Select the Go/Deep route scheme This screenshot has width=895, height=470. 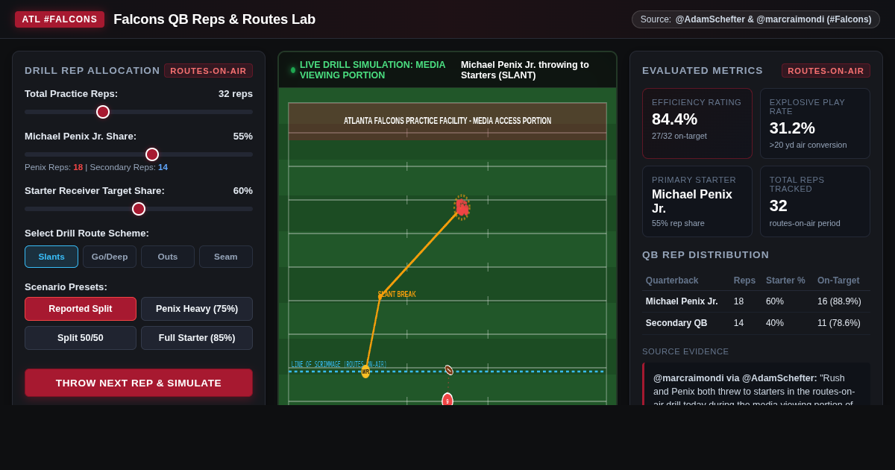tap(110, 257)
